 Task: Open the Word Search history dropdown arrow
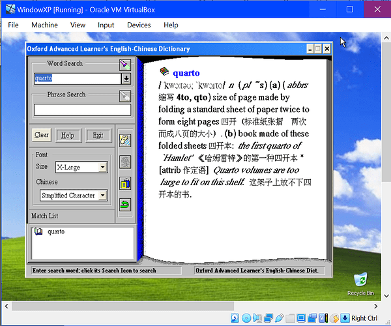coord(126,79)
